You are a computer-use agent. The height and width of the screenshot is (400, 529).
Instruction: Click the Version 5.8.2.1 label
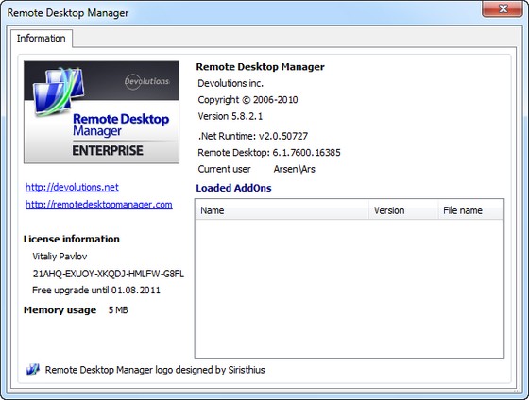point(230,116)
